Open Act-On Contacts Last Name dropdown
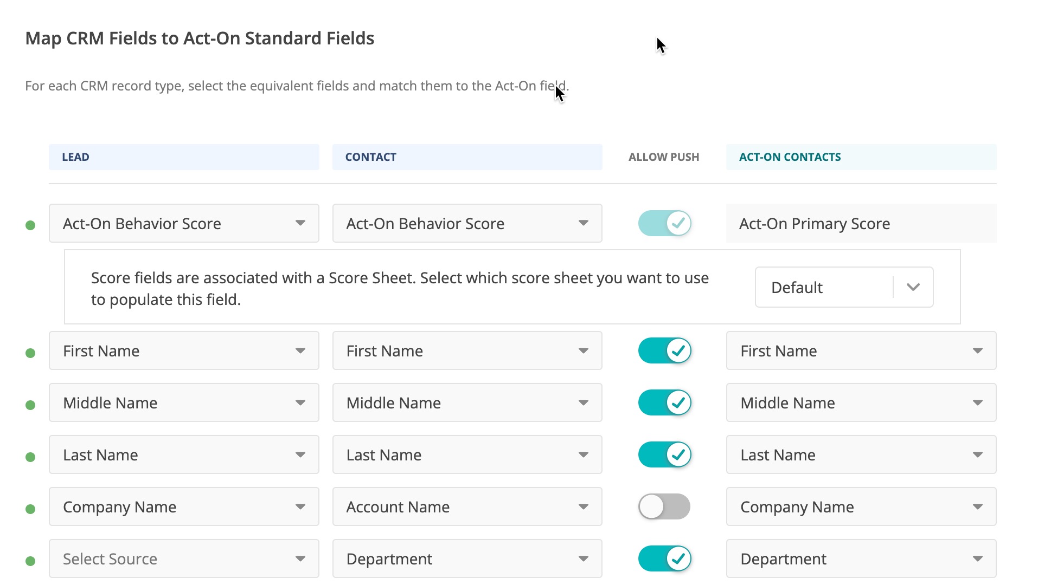This screenshot has width=1038, height=585. coord(861,455)
